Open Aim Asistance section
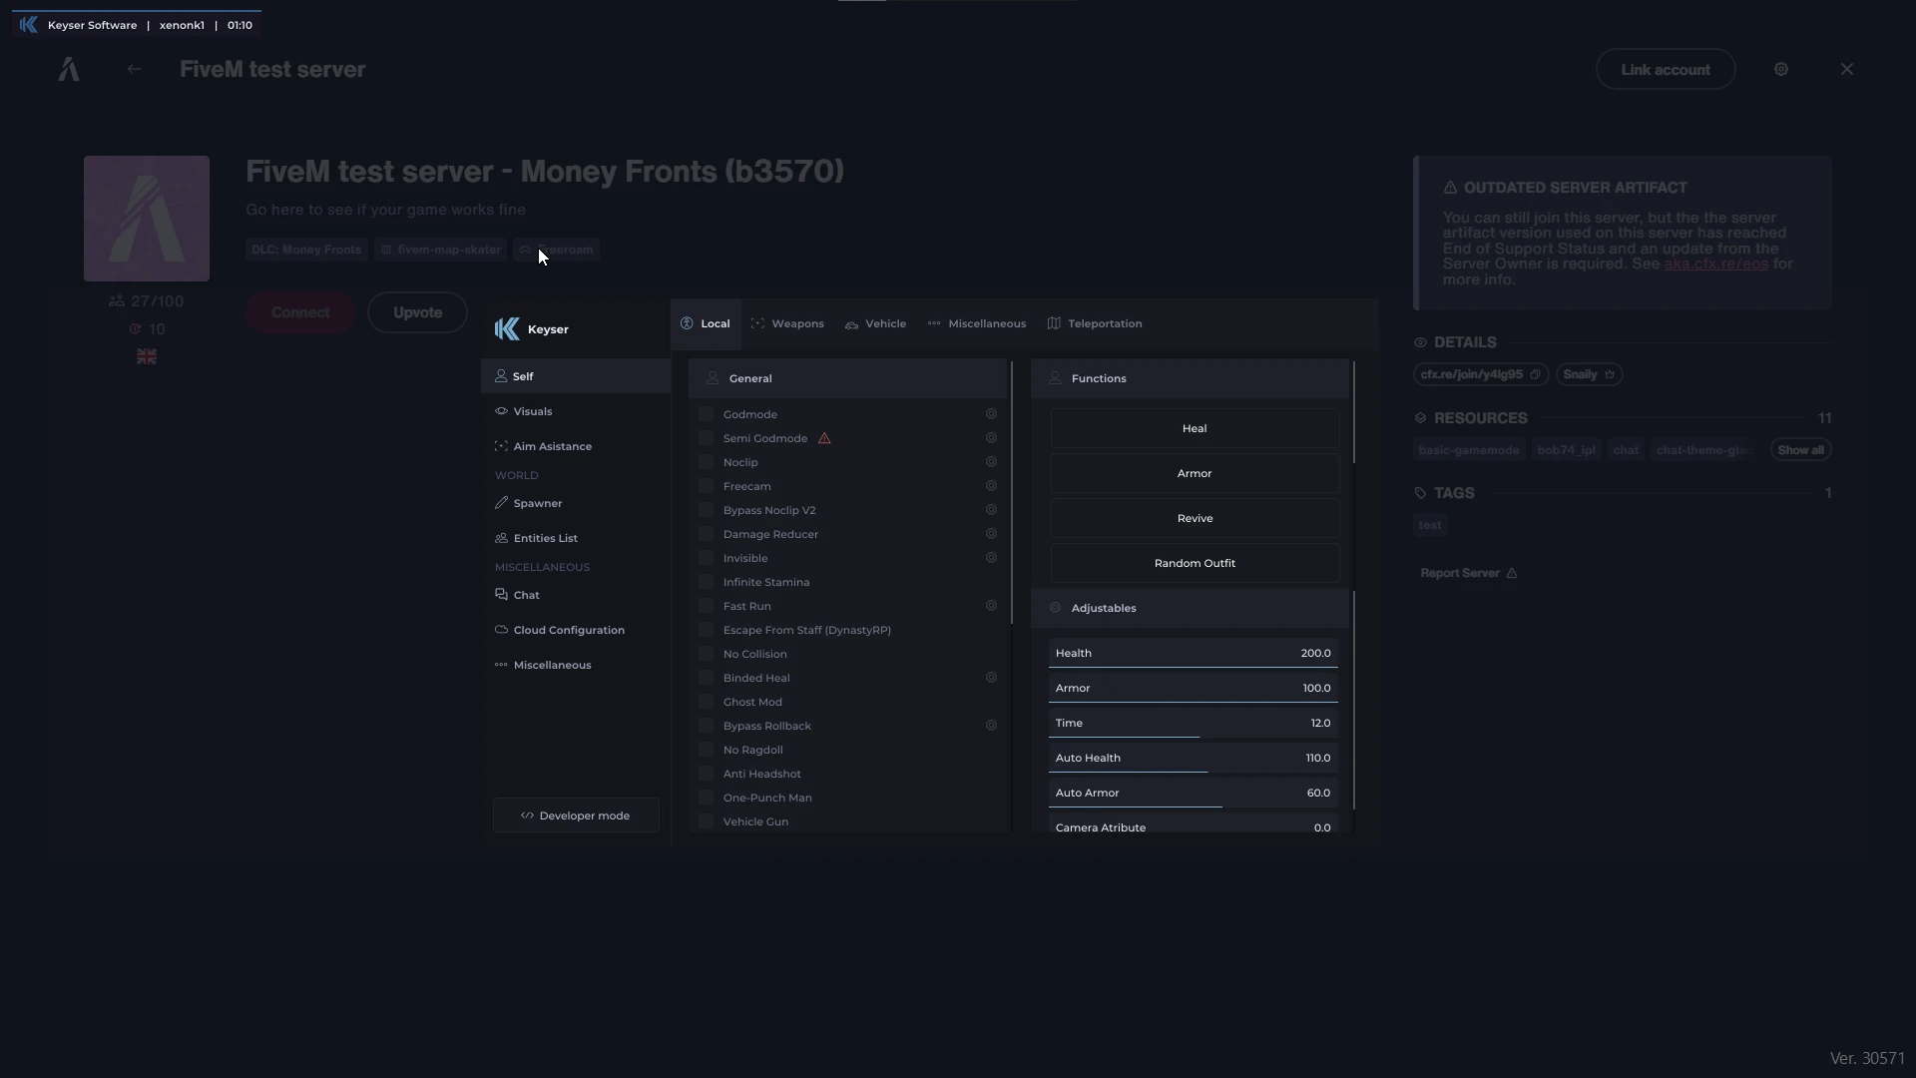The image size is (1916, 1078). [576, 446]
